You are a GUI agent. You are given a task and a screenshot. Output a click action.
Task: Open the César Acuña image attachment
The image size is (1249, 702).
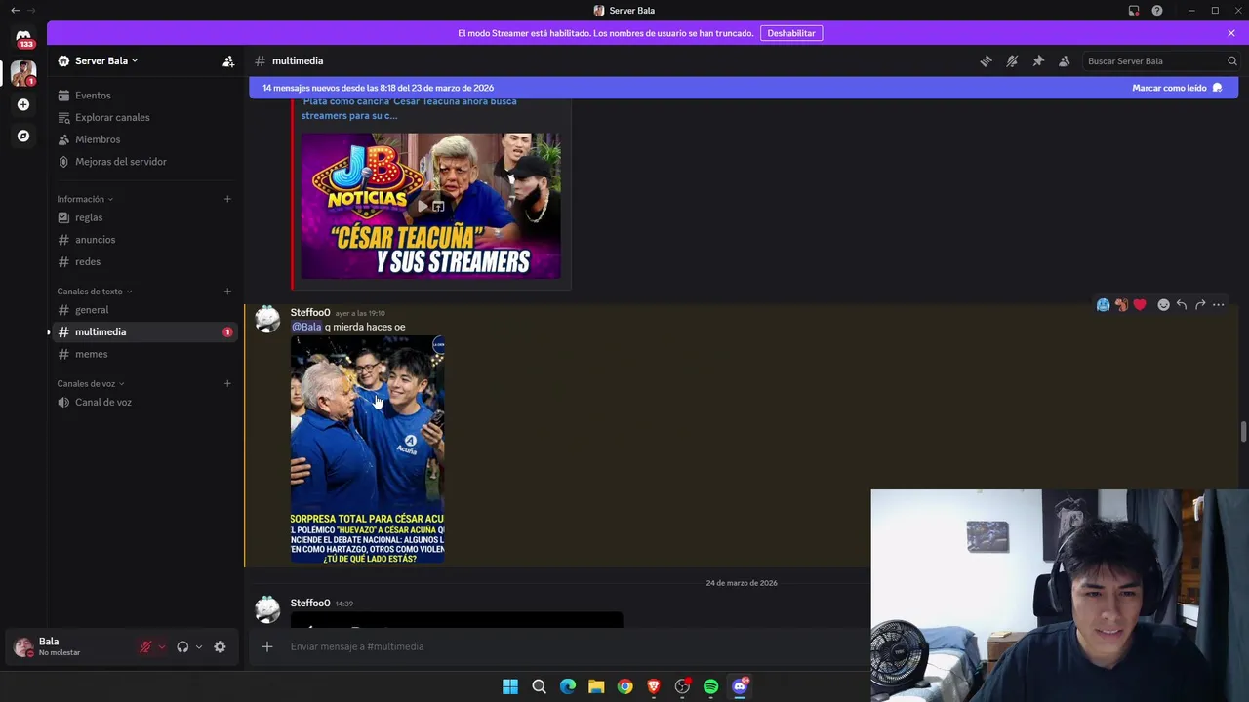click(367, 449)
